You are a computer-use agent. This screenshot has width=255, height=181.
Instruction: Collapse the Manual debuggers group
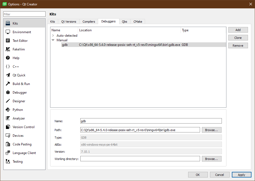pyautogui.click(x=53, y=40)
